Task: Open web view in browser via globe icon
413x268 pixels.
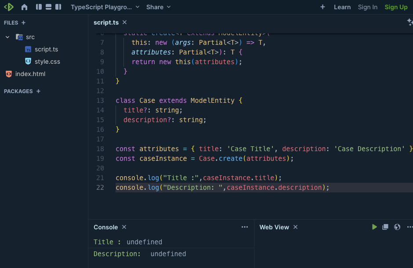Action: pyautogui.click(x=397, y=227)
